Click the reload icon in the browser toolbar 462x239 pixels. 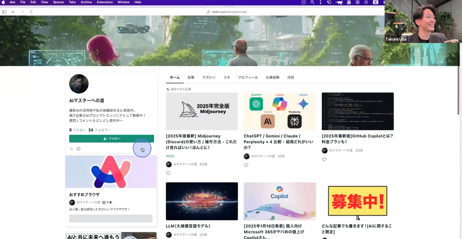point(31,12)
